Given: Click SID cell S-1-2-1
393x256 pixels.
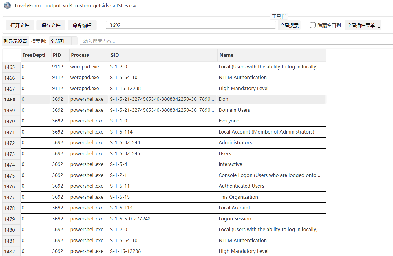Looking at the screenshot, I should coord(163,175).
